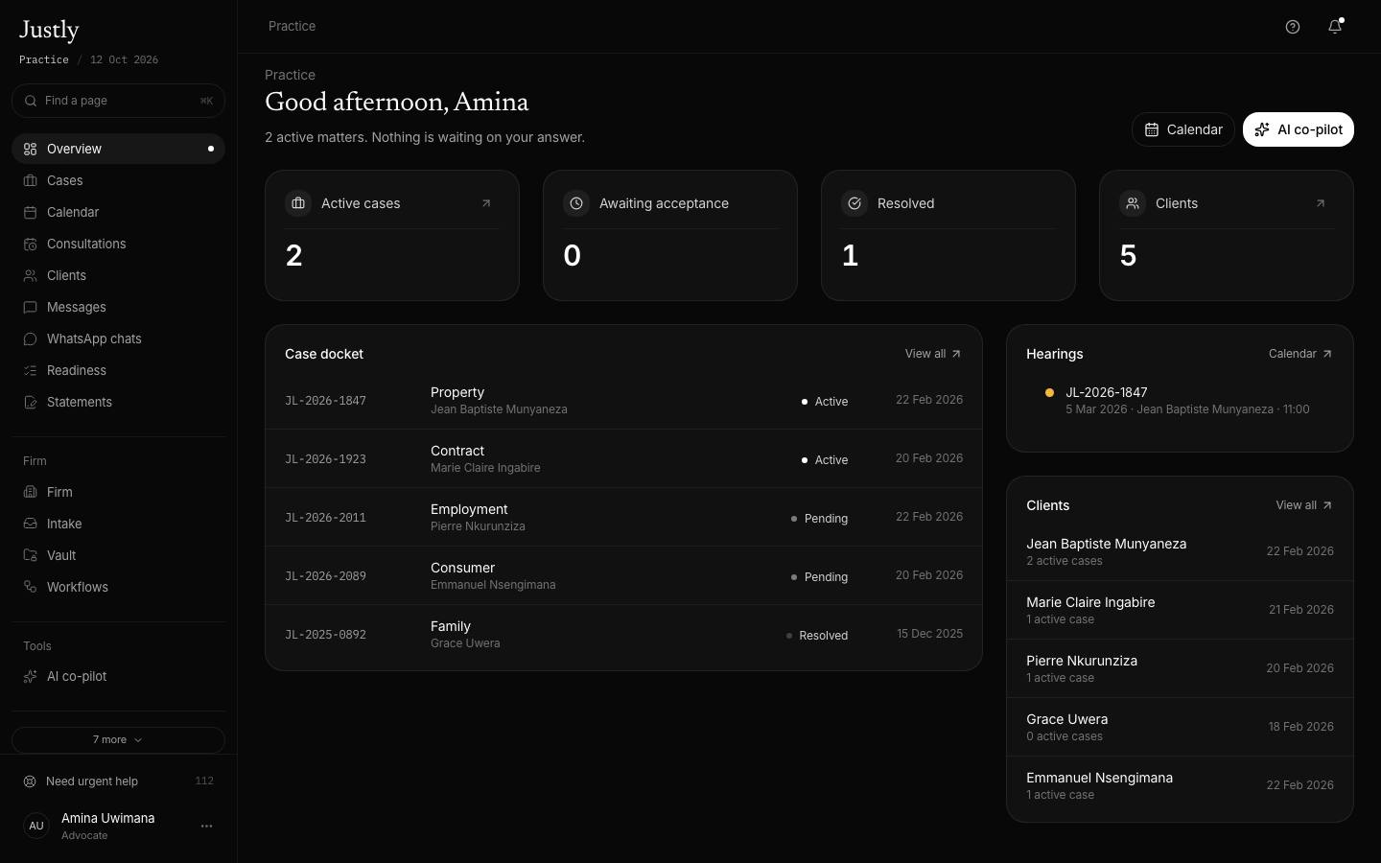Image resolution: width=1381 pixels, height=863 pixels.
Task: Open case JL-2026-1847 in the docket
Action: tap(623, 400)
